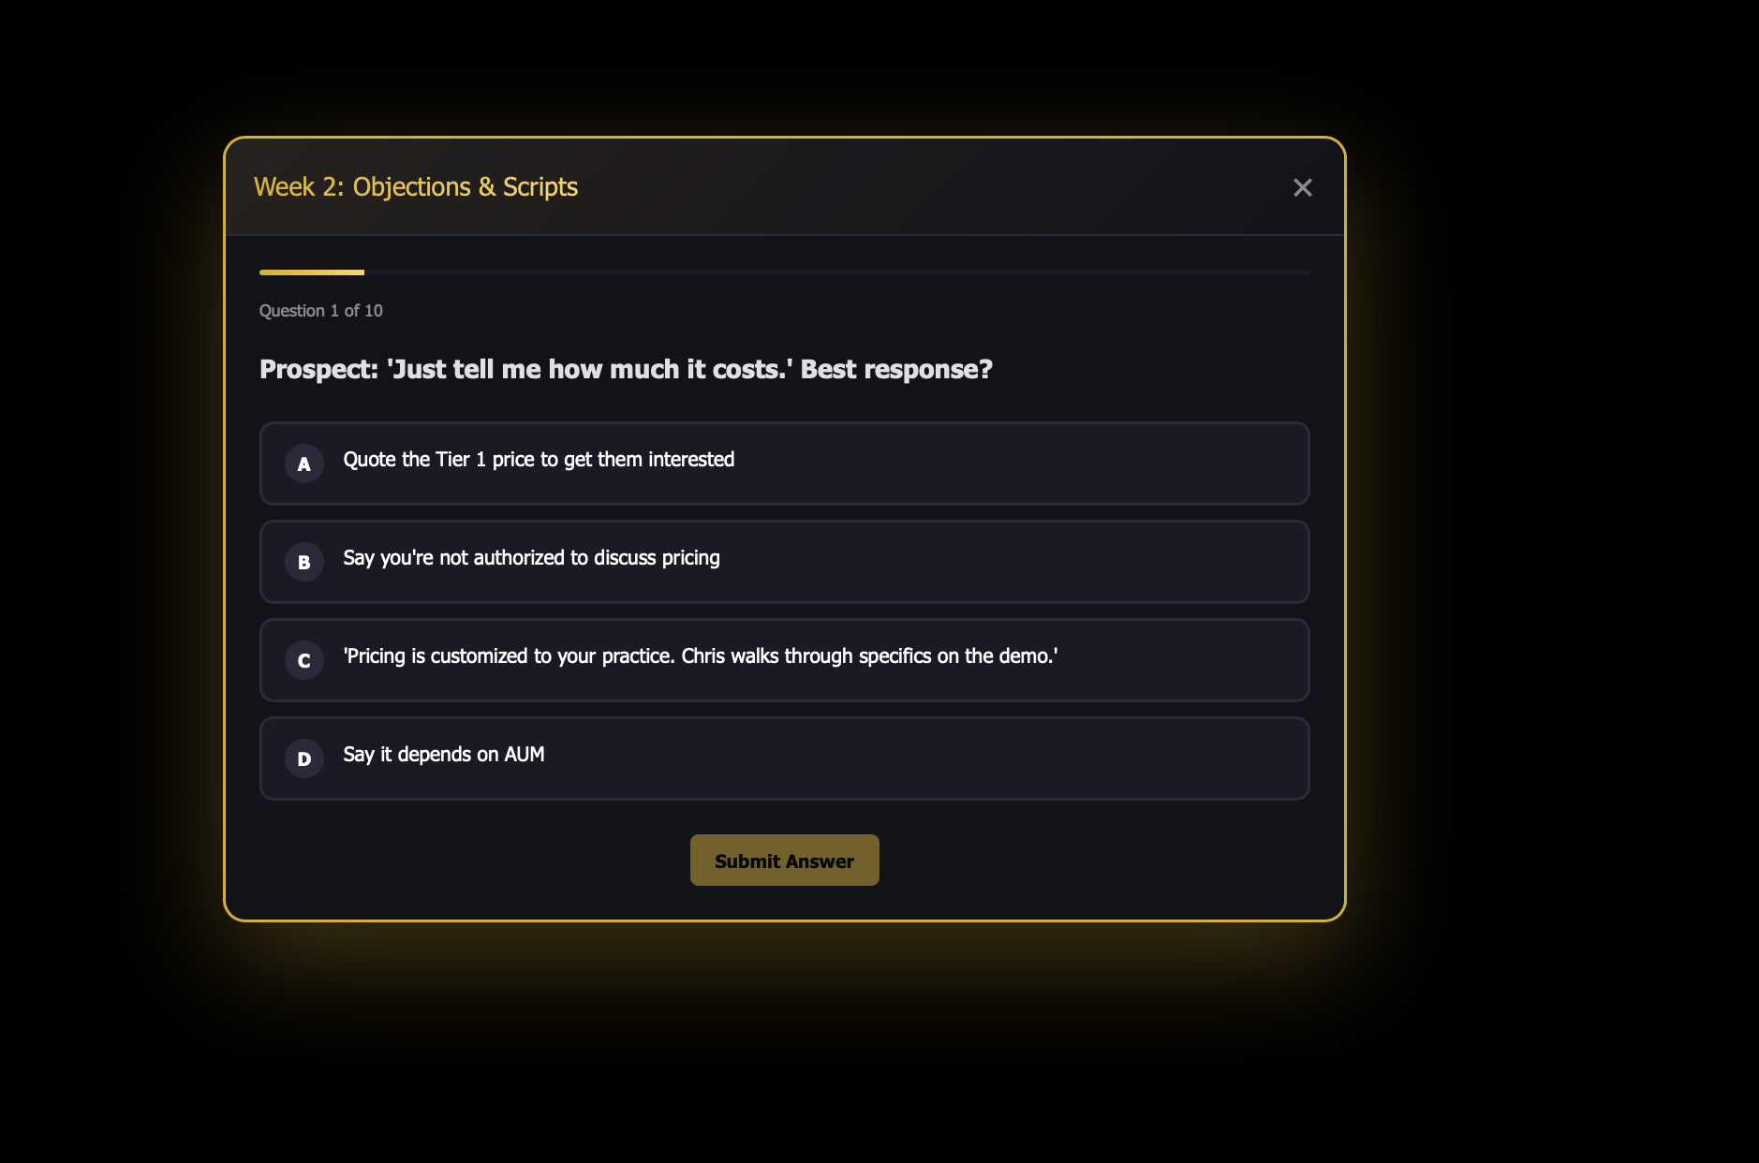
Task: Click the Week 2: Objections & Scripts title
Action: (x=416, y=187)
